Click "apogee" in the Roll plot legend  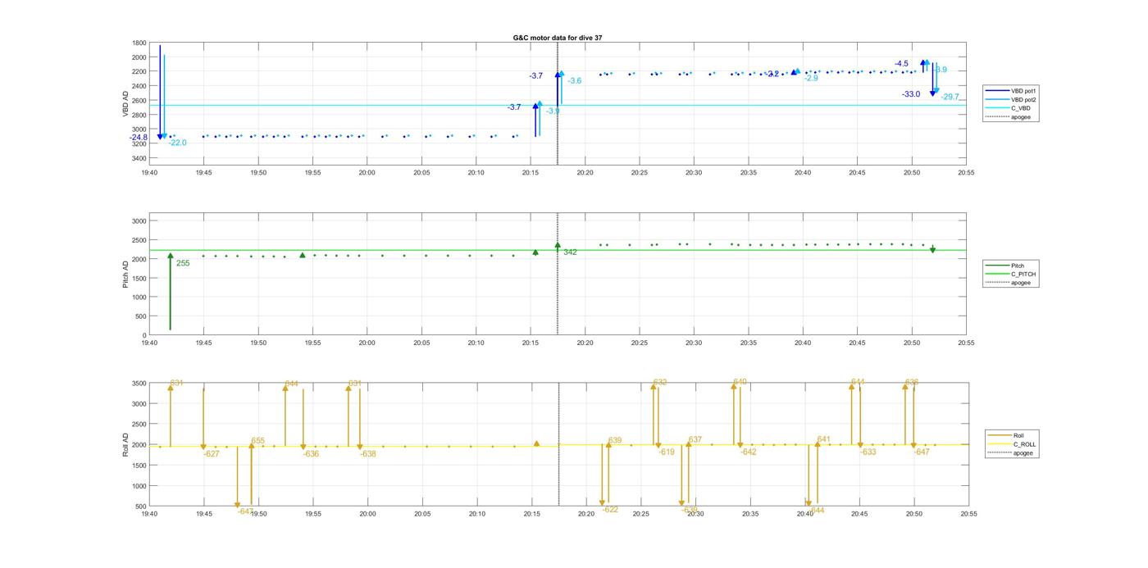[x=1013, y=453]
